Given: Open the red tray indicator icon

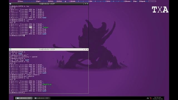Looking at the screenshot, I should click(x=151, y=98).
